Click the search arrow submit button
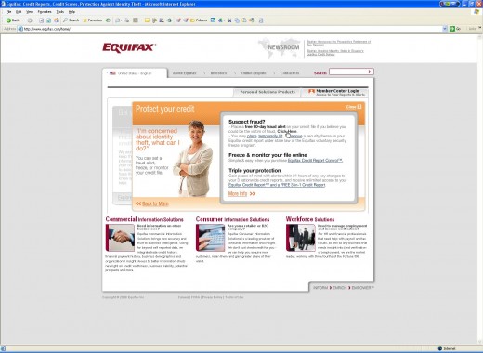The image size is (483, 353). pos(370,72)
